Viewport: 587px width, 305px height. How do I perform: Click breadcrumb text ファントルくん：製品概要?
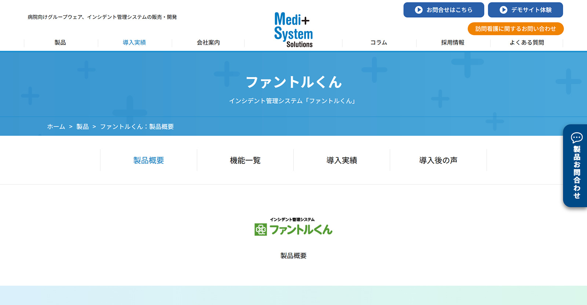[137, 127]
